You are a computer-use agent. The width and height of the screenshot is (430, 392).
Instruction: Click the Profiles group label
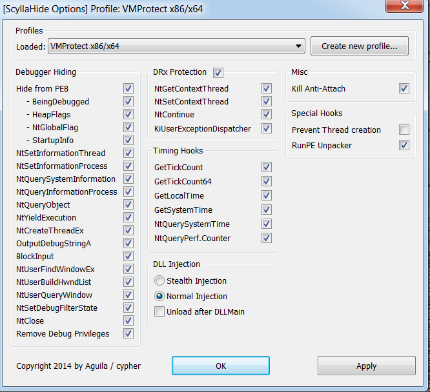(x=29, y=31)
